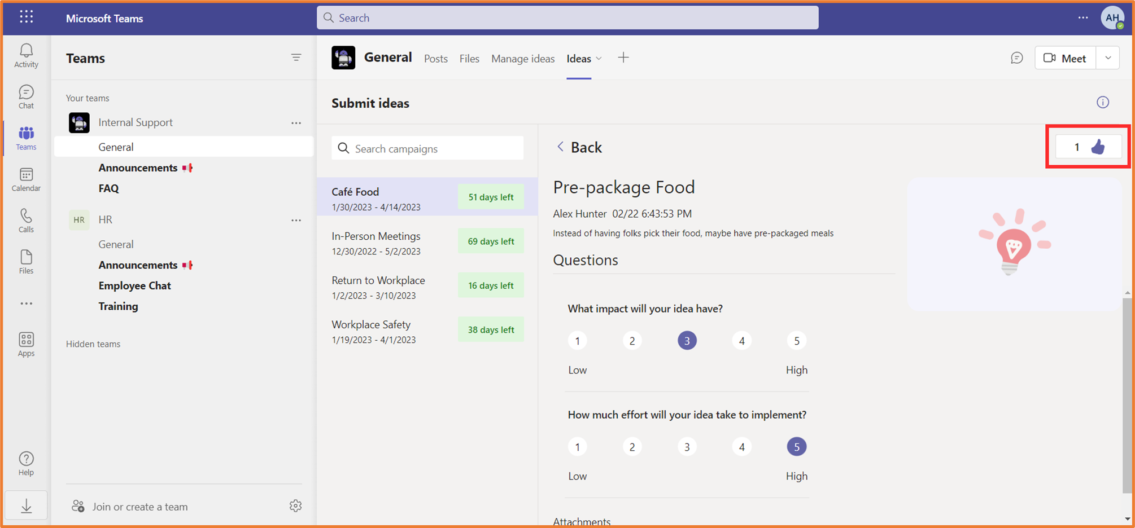Select rating 2 for implementation effort
Viewport: 1135px width, 528px height.
pyautogui.click(x=632, y=446)
